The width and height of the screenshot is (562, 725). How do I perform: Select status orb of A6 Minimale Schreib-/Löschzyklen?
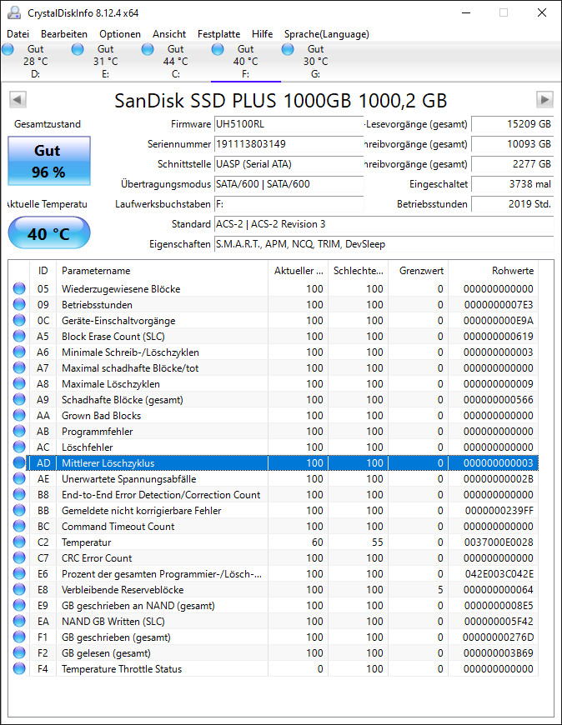[x=19, y=352]
